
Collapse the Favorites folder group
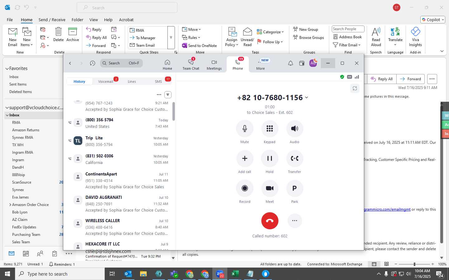7,68
